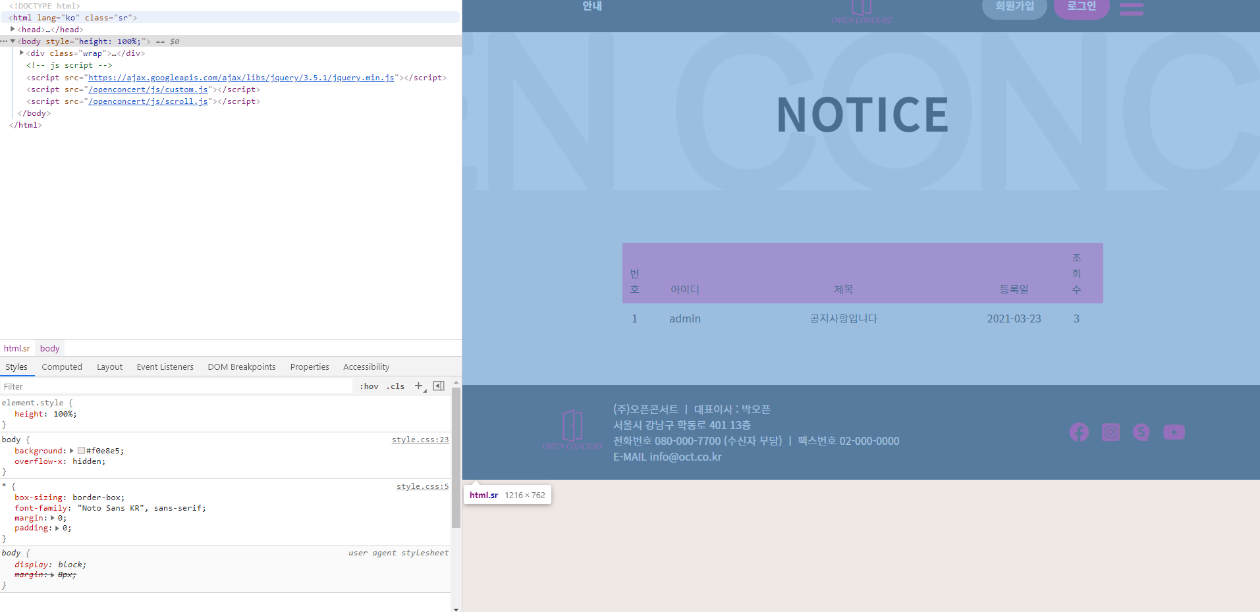The image size is (1260, 612).
Task: Click the 등록일 column header
Action: pyautogui.click(x=1014, y=290)
